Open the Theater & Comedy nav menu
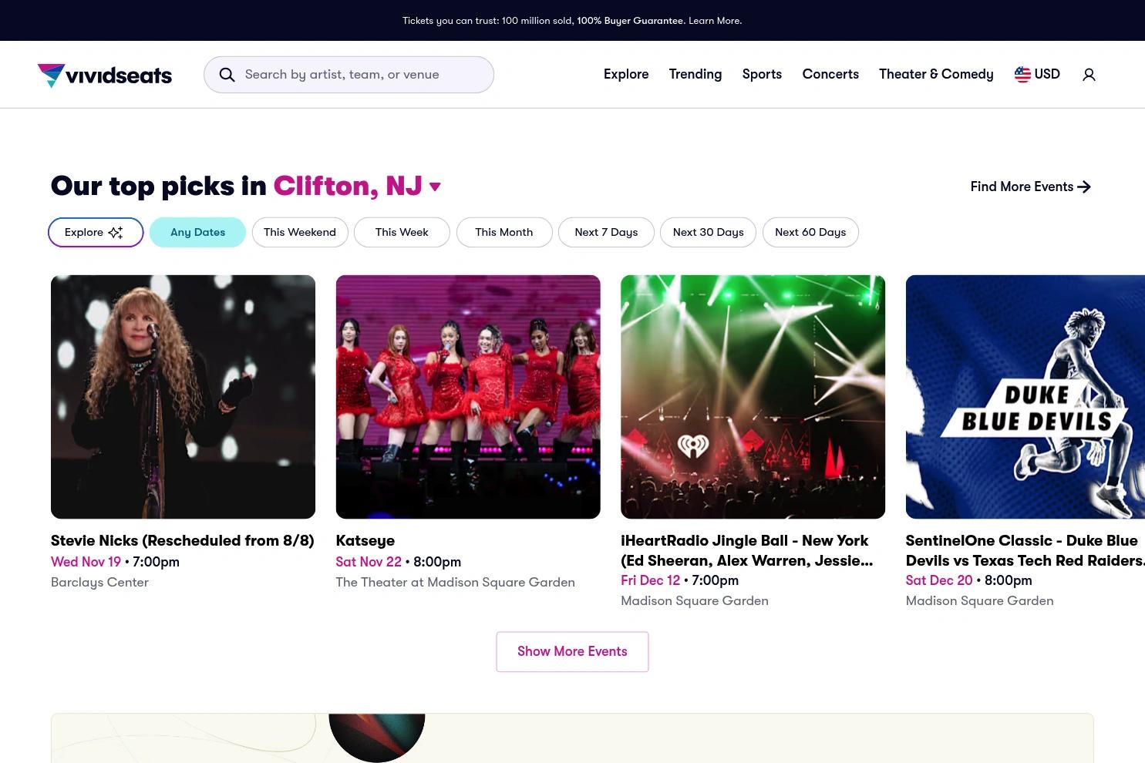Image resolution: width=1145 pixels, height=763 pixels. click(x=936, y=74)
